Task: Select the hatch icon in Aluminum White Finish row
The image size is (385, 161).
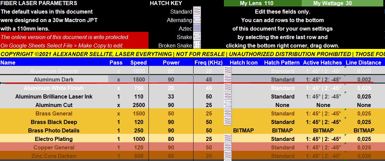Action: pos(227,88)
